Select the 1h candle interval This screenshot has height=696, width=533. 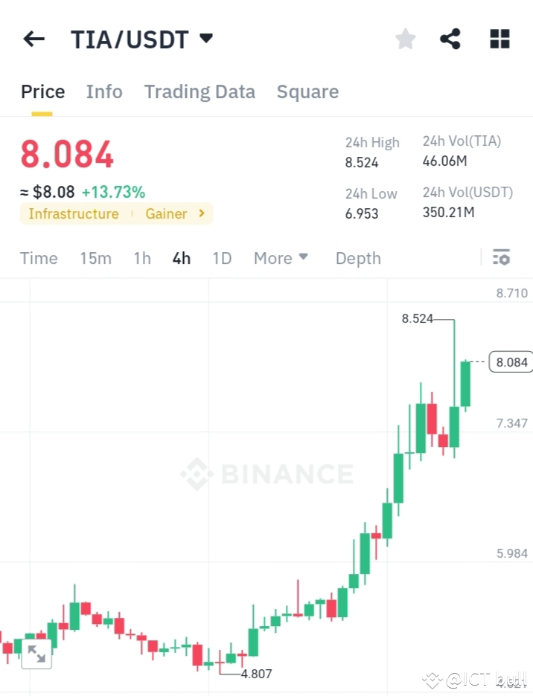141,258
